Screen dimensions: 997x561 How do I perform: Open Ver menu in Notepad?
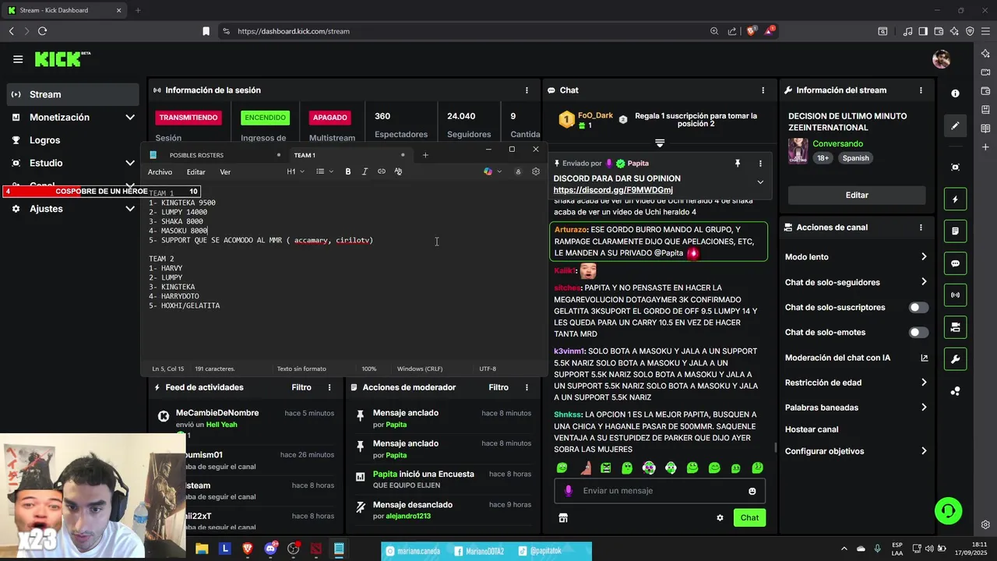click(225, 172)
